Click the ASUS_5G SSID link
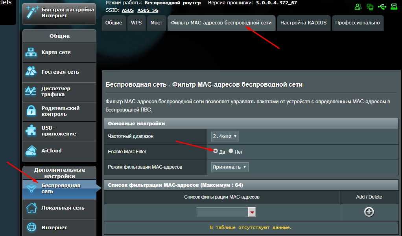This screenshot has height=236, width=402. click(148, 10)
